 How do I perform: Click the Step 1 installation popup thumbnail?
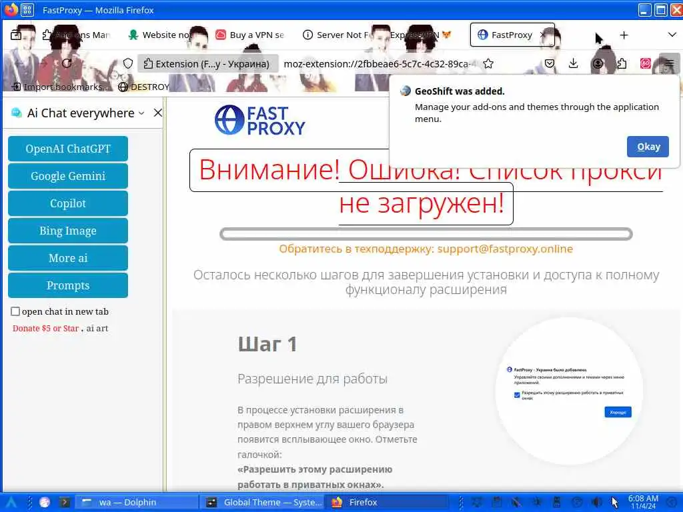click(x=570, y=390)
